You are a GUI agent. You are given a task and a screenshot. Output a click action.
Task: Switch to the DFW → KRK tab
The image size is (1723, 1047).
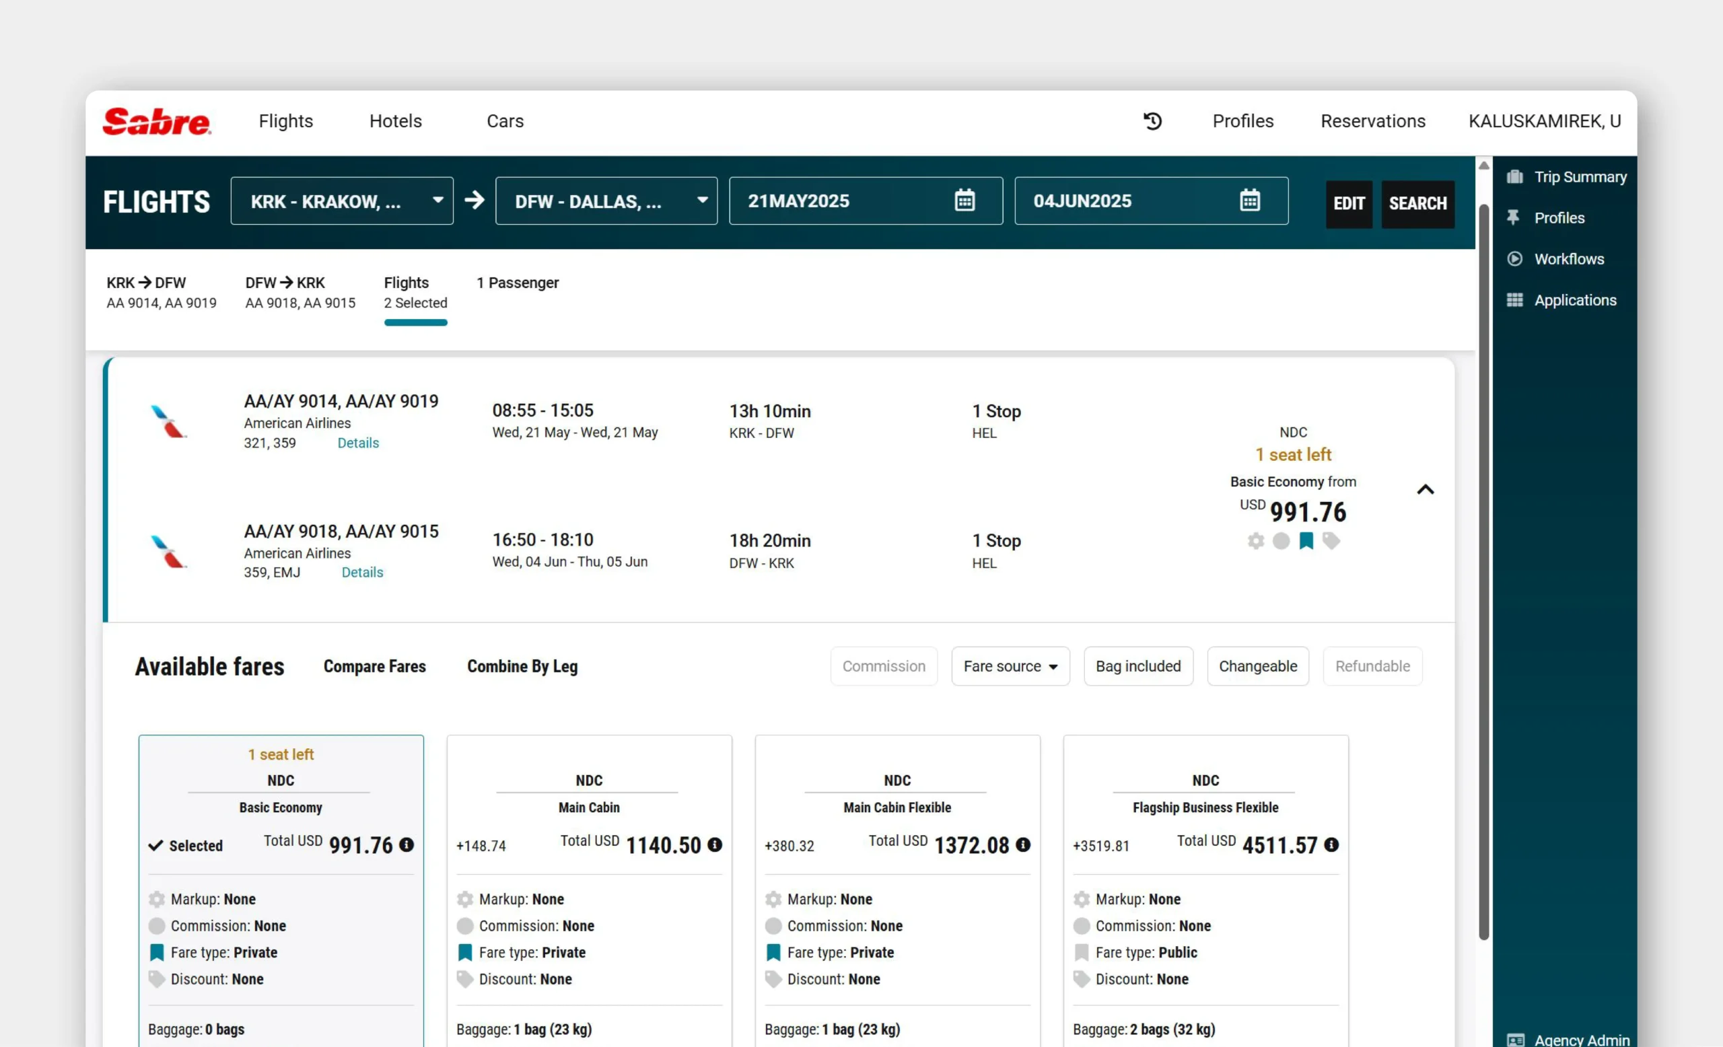tap(300, 292)
